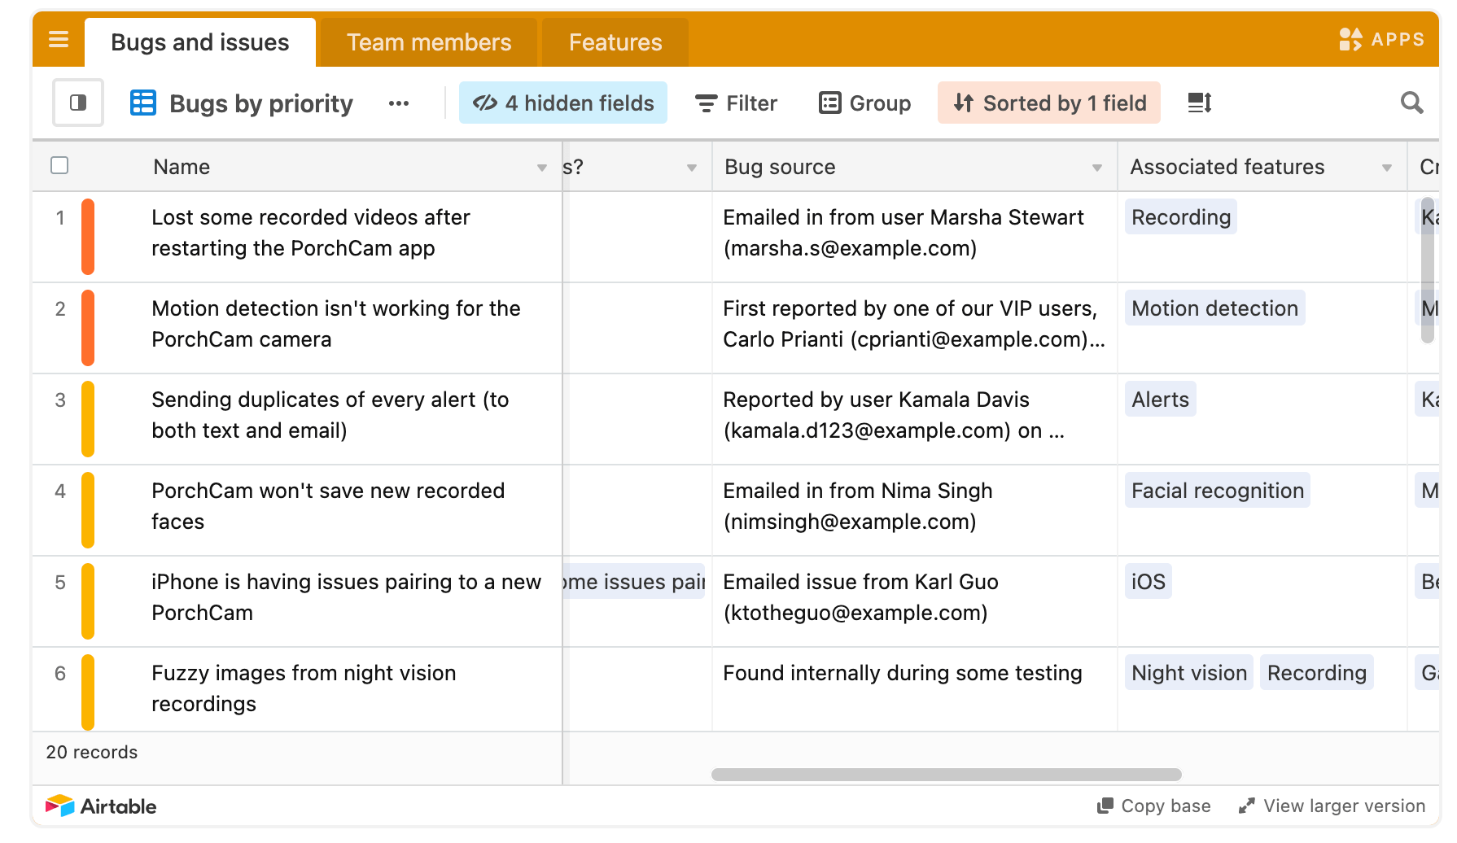Toggle the views sidebar icon
1457x843 pixels.
(78, 103)
